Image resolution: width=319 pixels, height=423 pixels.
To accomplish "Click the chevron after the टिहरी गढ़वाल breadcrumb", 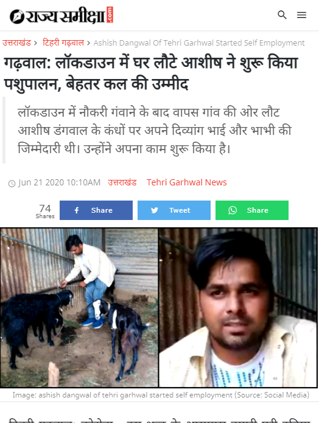I will [x=89, y=43].
